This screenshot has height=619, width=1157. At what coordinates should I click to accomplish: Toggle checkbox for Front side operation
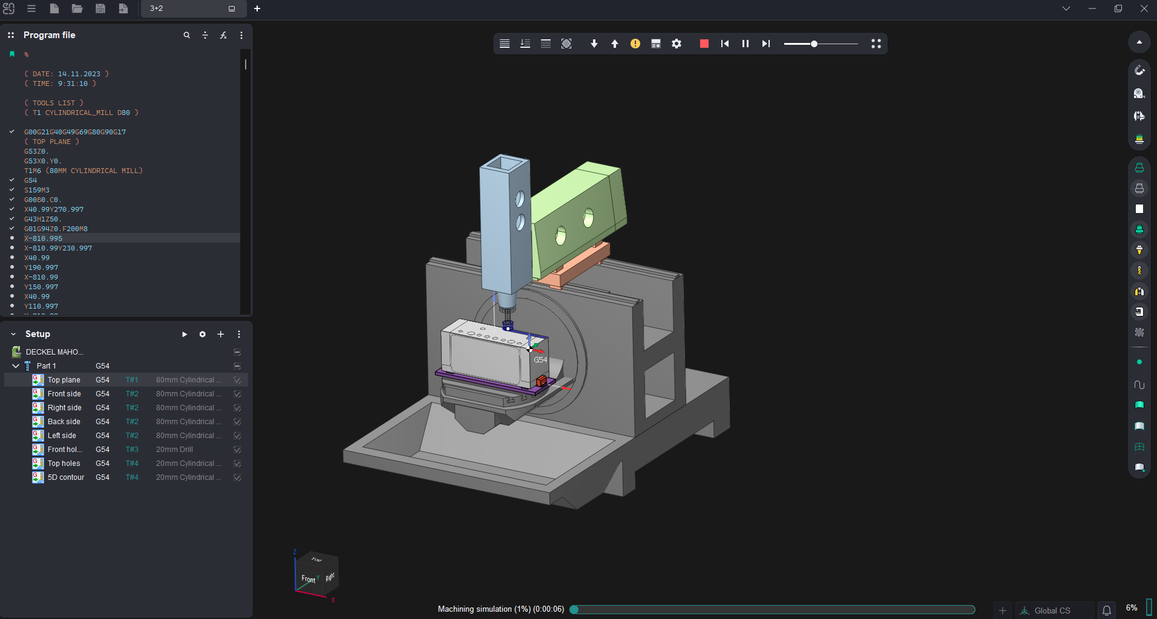pyautogui.click(x=237, y=394)
